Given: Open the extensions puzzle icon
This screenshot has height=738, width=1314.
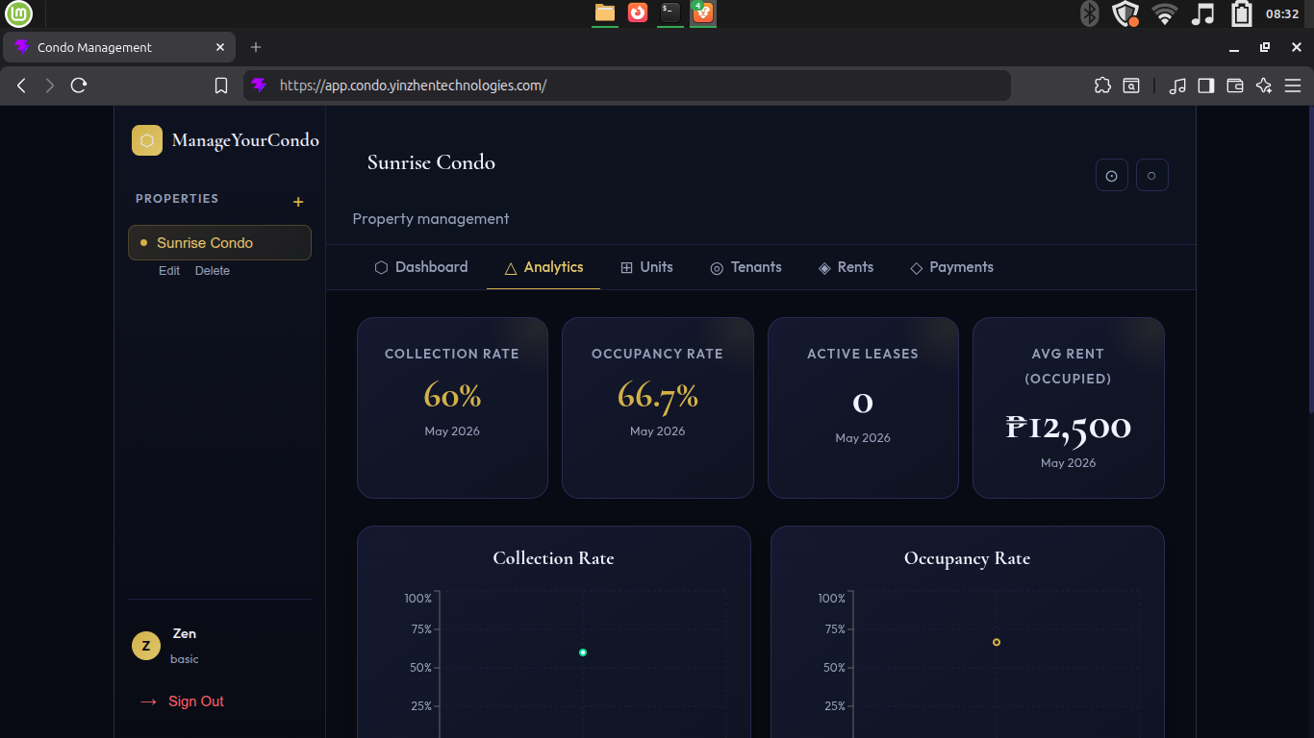Looking at the screenshot, I should [1103, 86].
